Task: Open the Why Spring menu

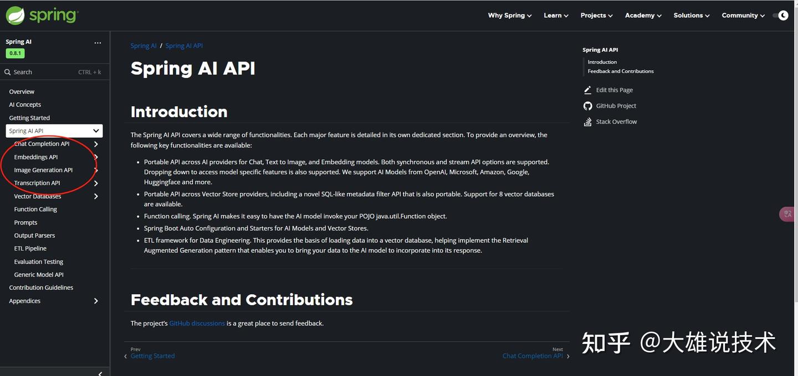Action: click(x=509, y=15)
